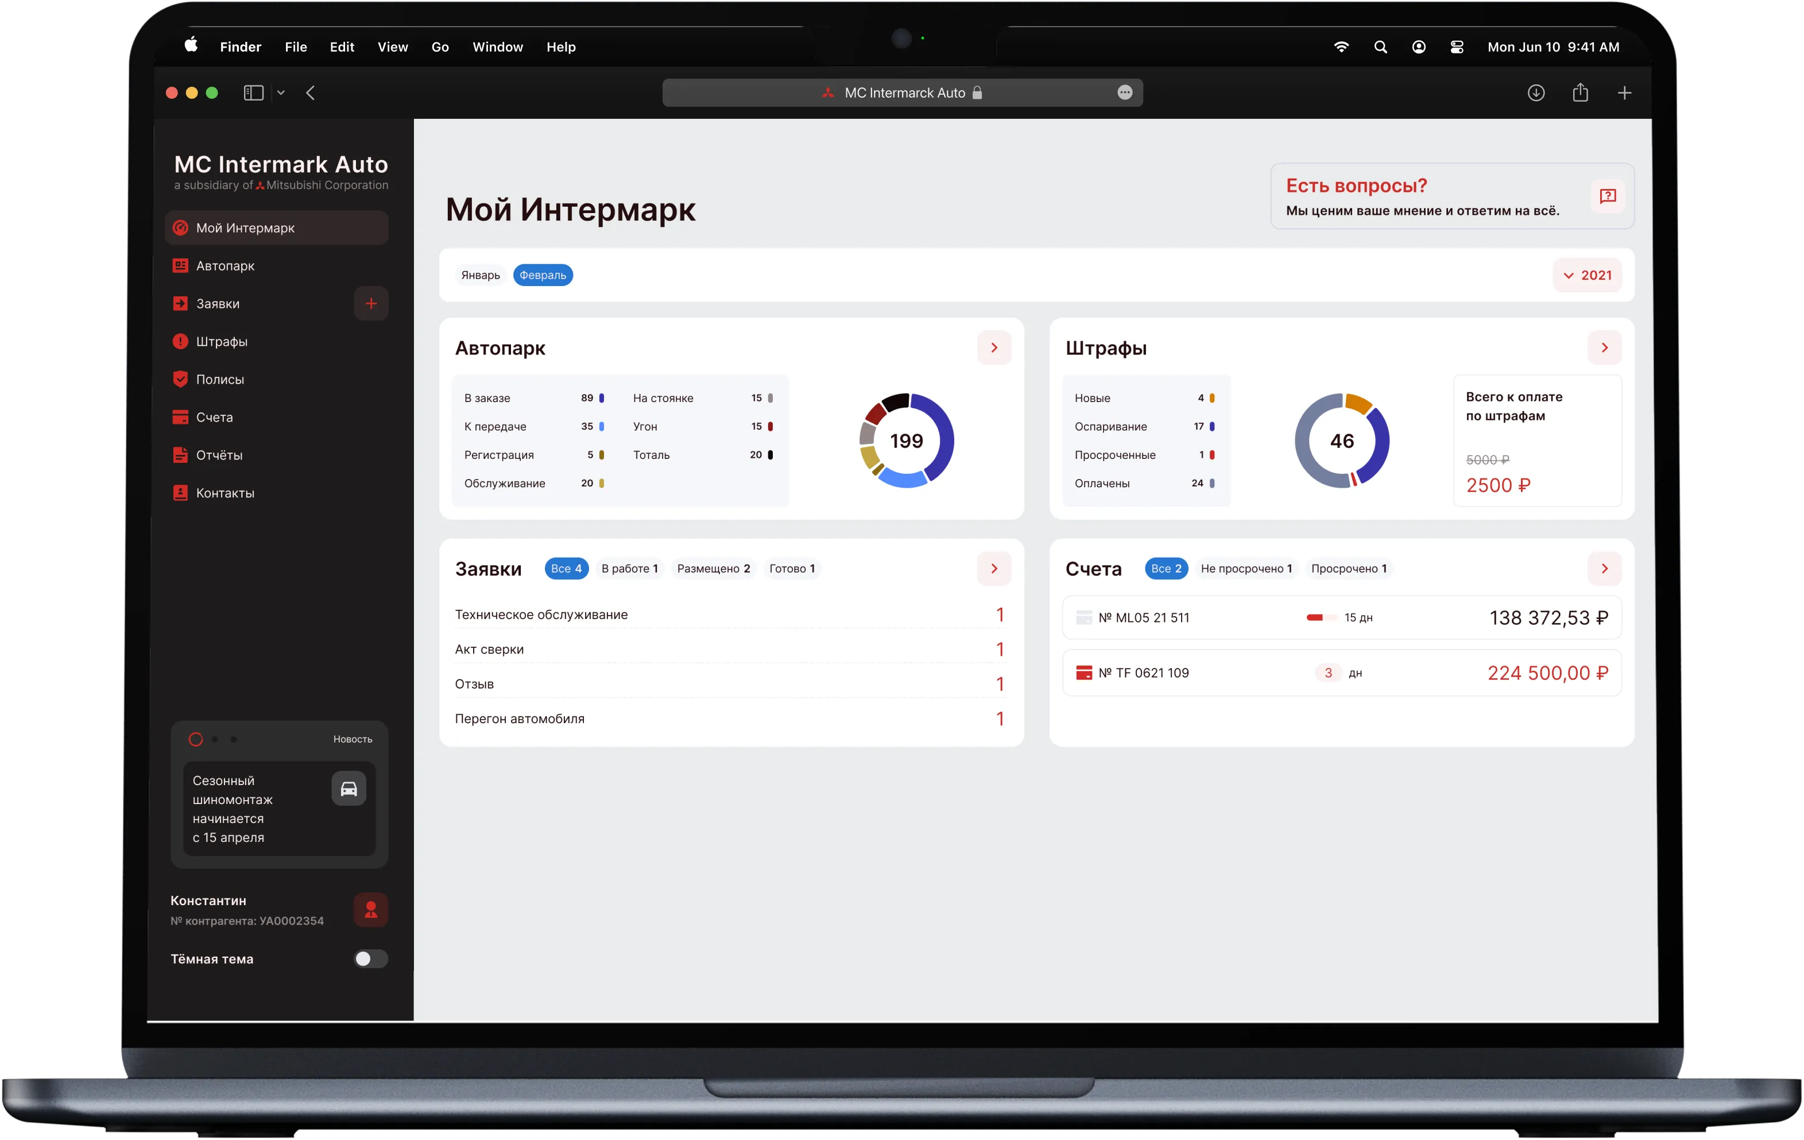Open Счета card arrow
The image size is (1804, 1140).
pyautogui.click(x=1604, y=568)
